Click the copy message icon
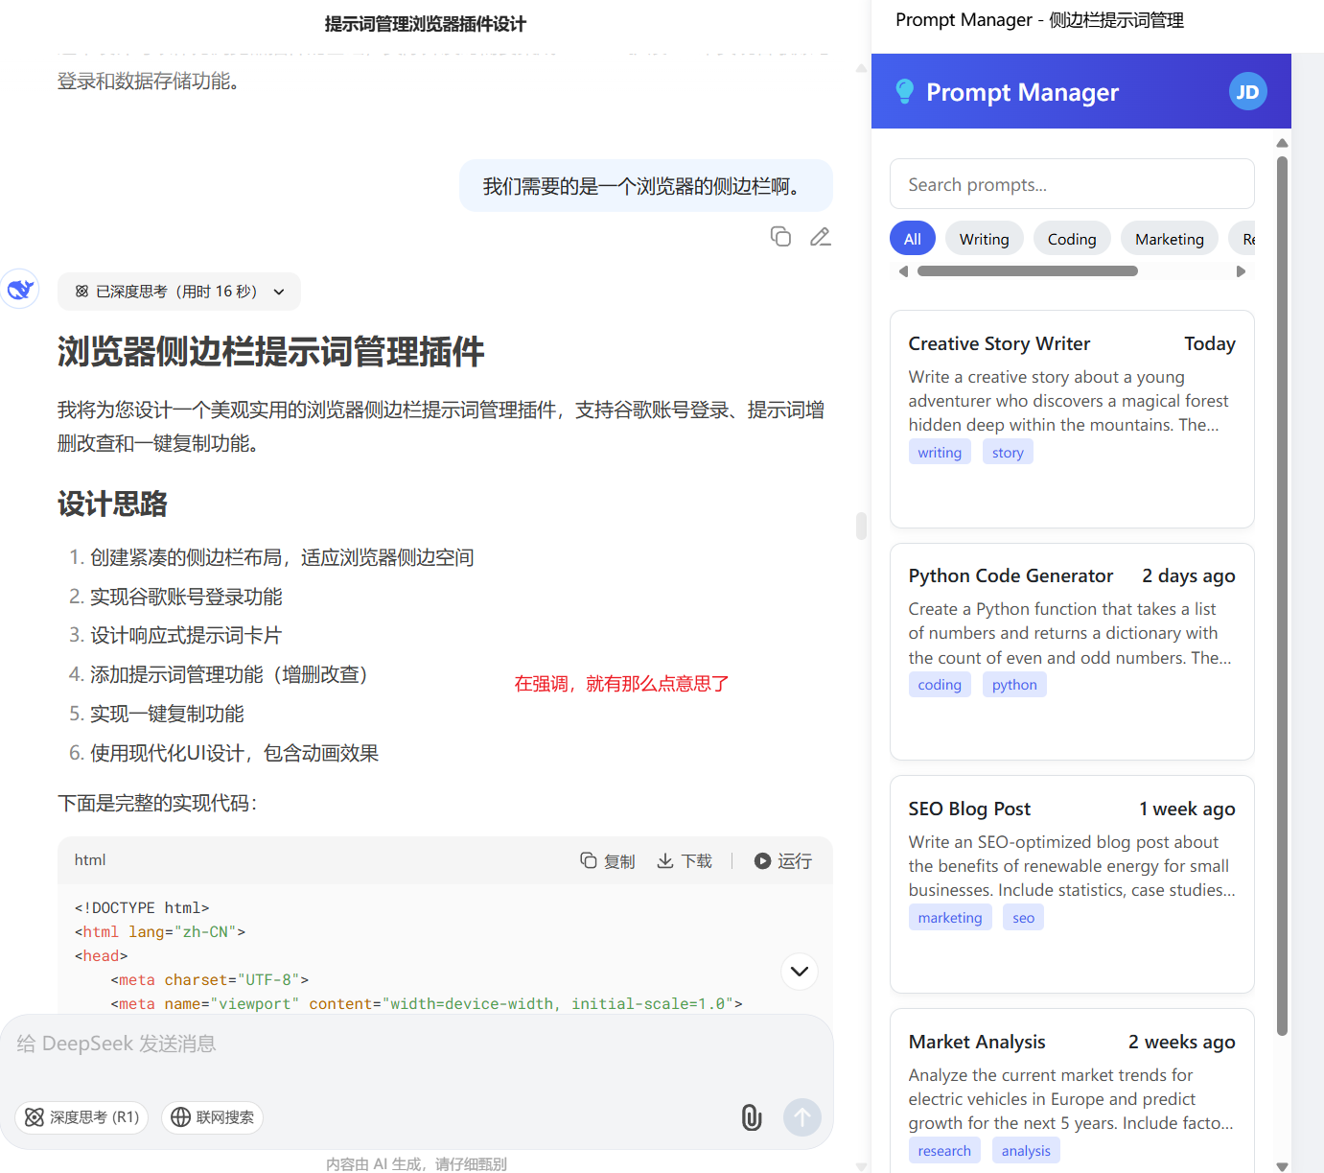1324x1173 pixels. (780, 236)
